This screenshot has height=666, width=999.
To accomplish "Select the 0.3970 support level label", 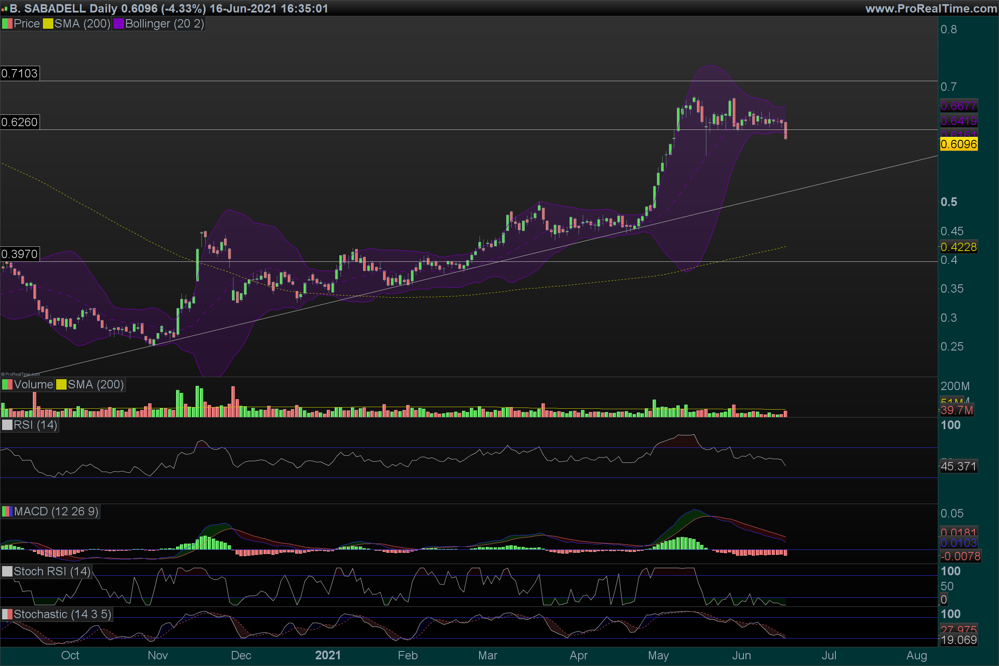I will (20, 254).
